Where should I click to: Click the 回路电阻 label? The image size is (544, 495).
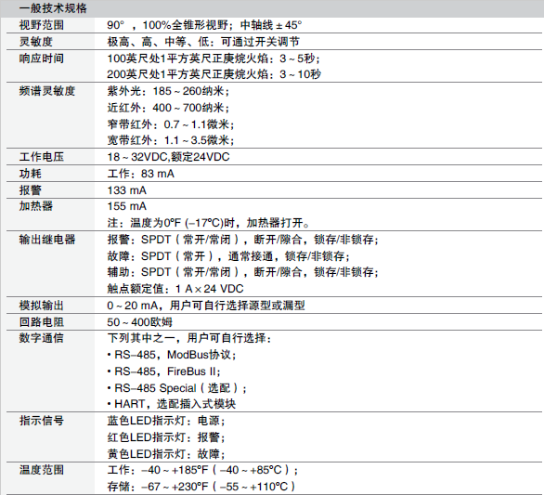click(41, 322)
